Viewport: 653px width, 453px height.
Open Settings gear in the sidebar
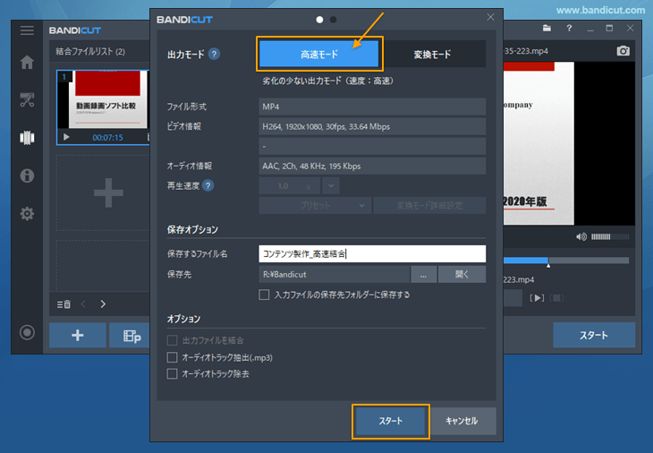coord(27,213)
